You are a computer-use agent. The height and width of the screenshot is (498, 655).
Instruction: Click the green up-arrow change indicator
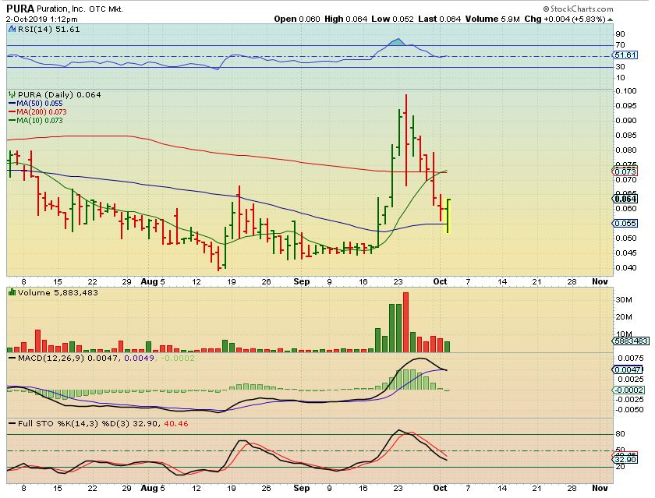611,19
